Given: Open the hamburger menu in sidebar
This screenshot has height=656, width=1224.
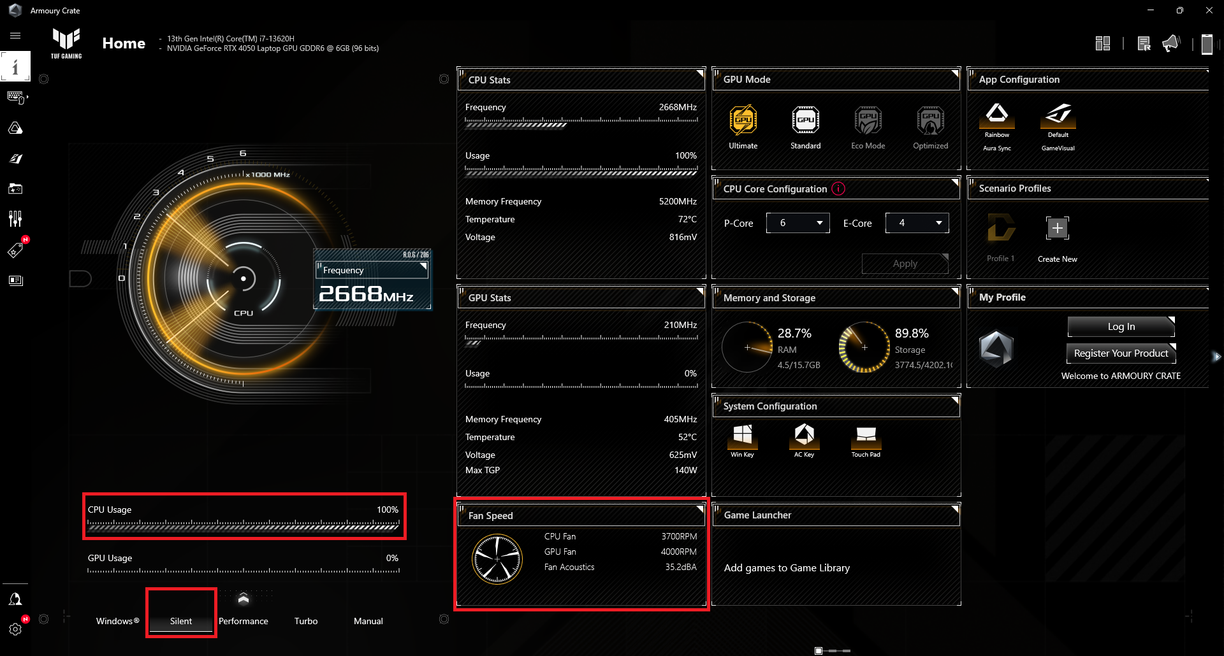Looking at the screenshot, I should pyautogui.click(x=15, y=36).
